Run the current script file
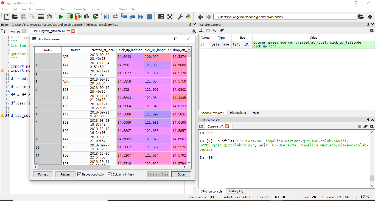 click(x=61, y=17)
